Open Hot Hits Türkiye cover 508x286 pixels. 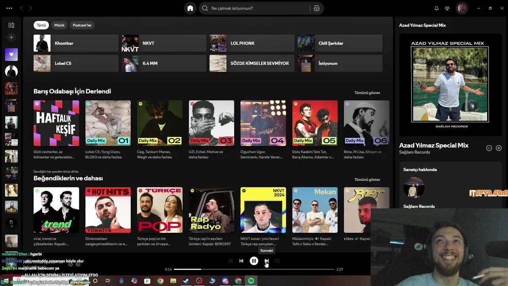(x=108, y=210)
